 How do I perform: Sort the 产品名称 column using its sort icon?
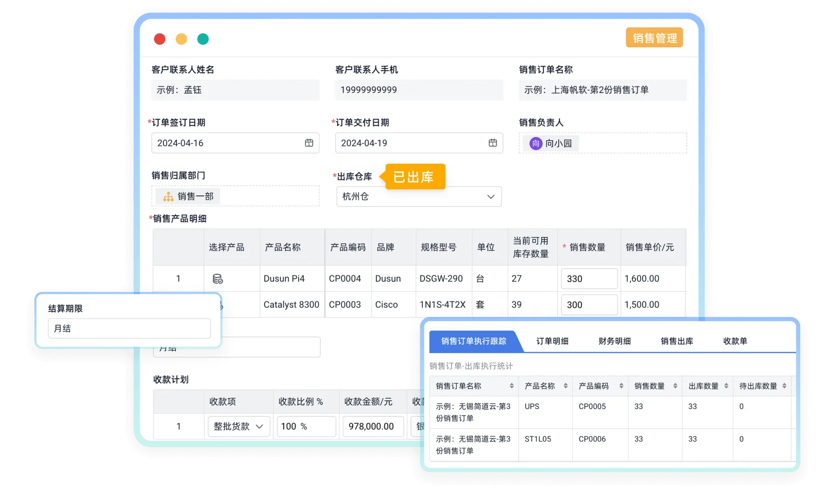[x=565, y=386]
